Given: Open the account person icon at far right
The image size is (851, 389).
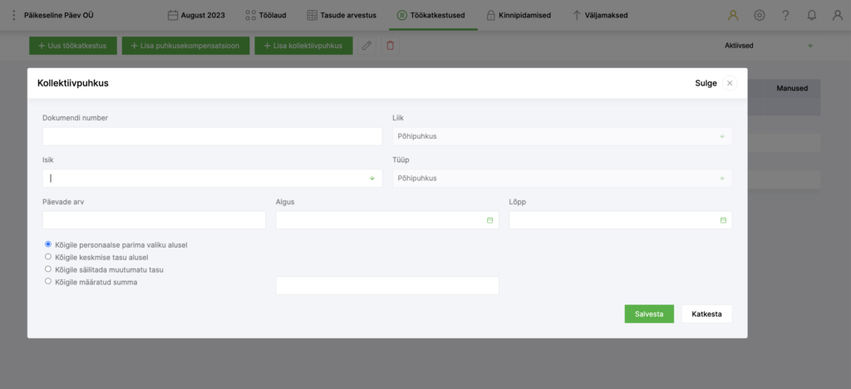Looking at the screenshot, I should pos(838,15).
